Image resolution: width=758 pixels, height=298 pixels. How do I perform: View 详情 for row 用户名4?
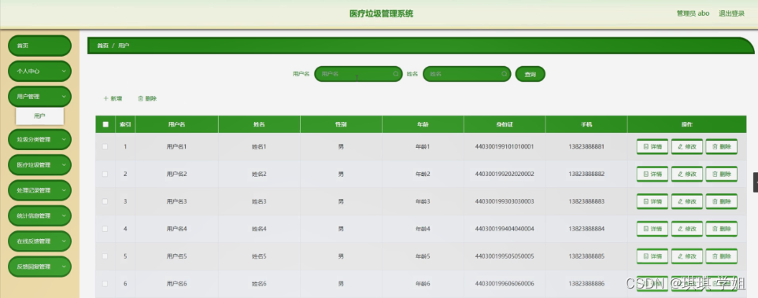click(652, 229)
